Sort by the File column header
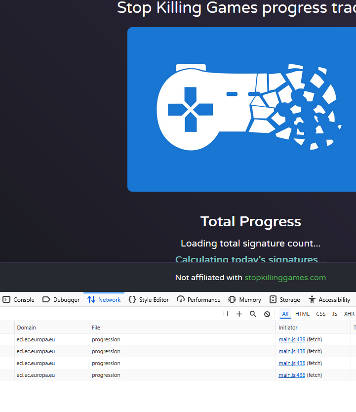This screenshot has height=412, width=356. [x=182, y=328]
